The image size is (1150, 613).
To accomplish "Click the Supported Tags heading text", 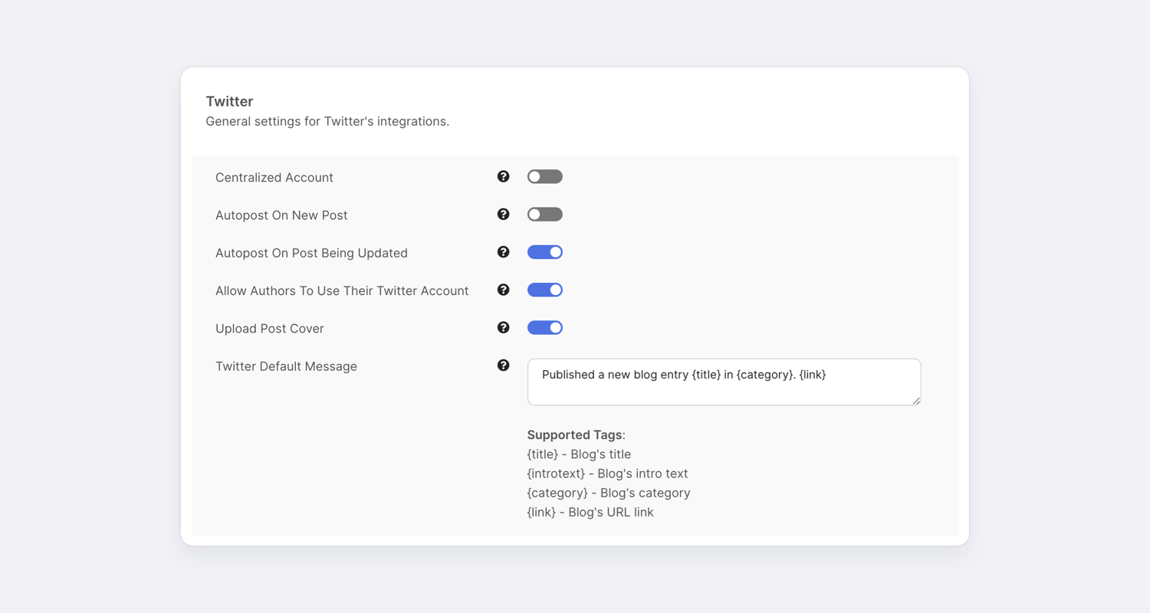I will click(575, 434).
